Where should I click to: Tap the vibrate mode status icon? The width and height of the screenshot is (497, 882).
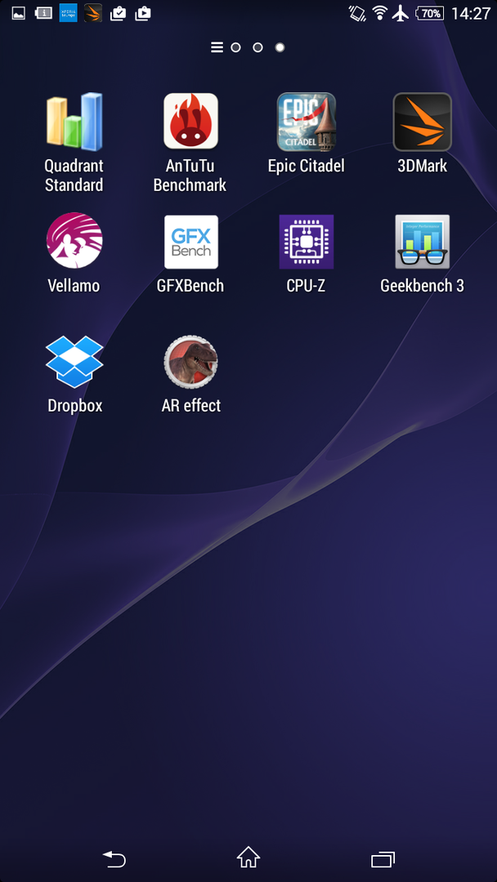[357, 13]
